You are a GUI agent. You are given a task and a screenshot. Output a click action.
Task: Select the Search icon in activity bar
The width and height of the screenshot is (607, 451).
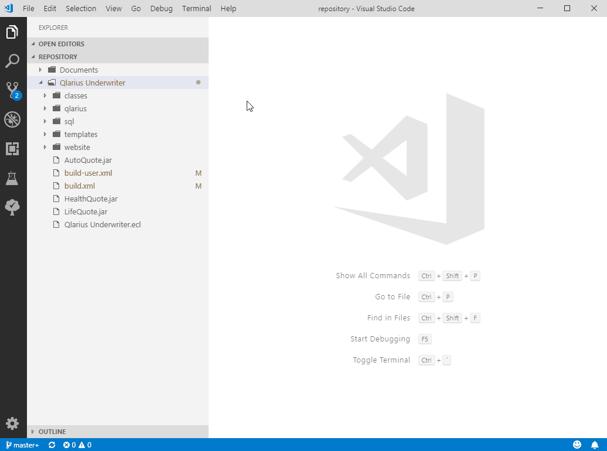(x=13, y=61)
